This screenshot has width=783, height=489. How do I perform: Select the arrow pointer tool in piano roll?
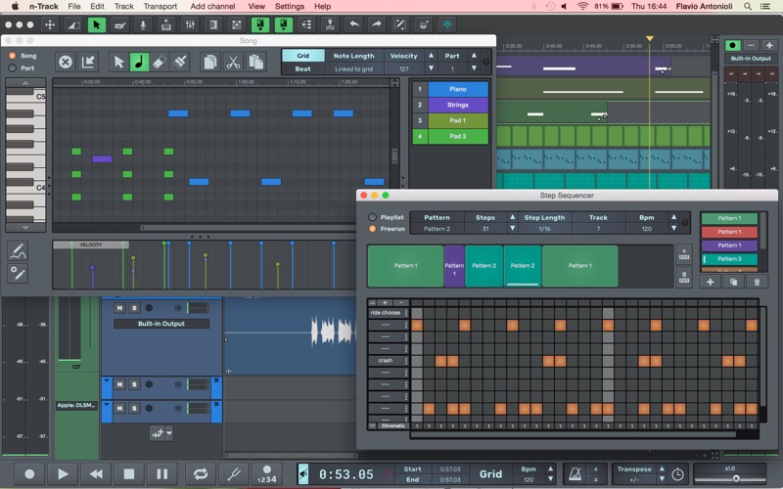(x=118, y=62)
